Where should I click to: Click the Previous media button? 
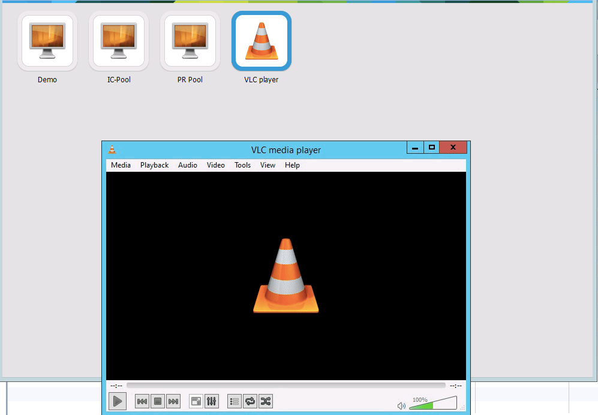coord(142,401)
